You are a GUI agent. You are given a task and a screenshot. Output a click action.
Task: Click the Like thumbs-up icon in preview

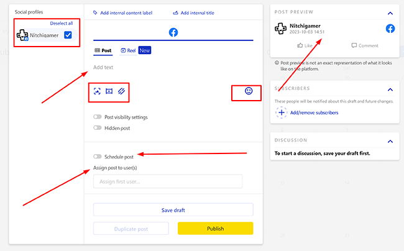click(300, 45)
